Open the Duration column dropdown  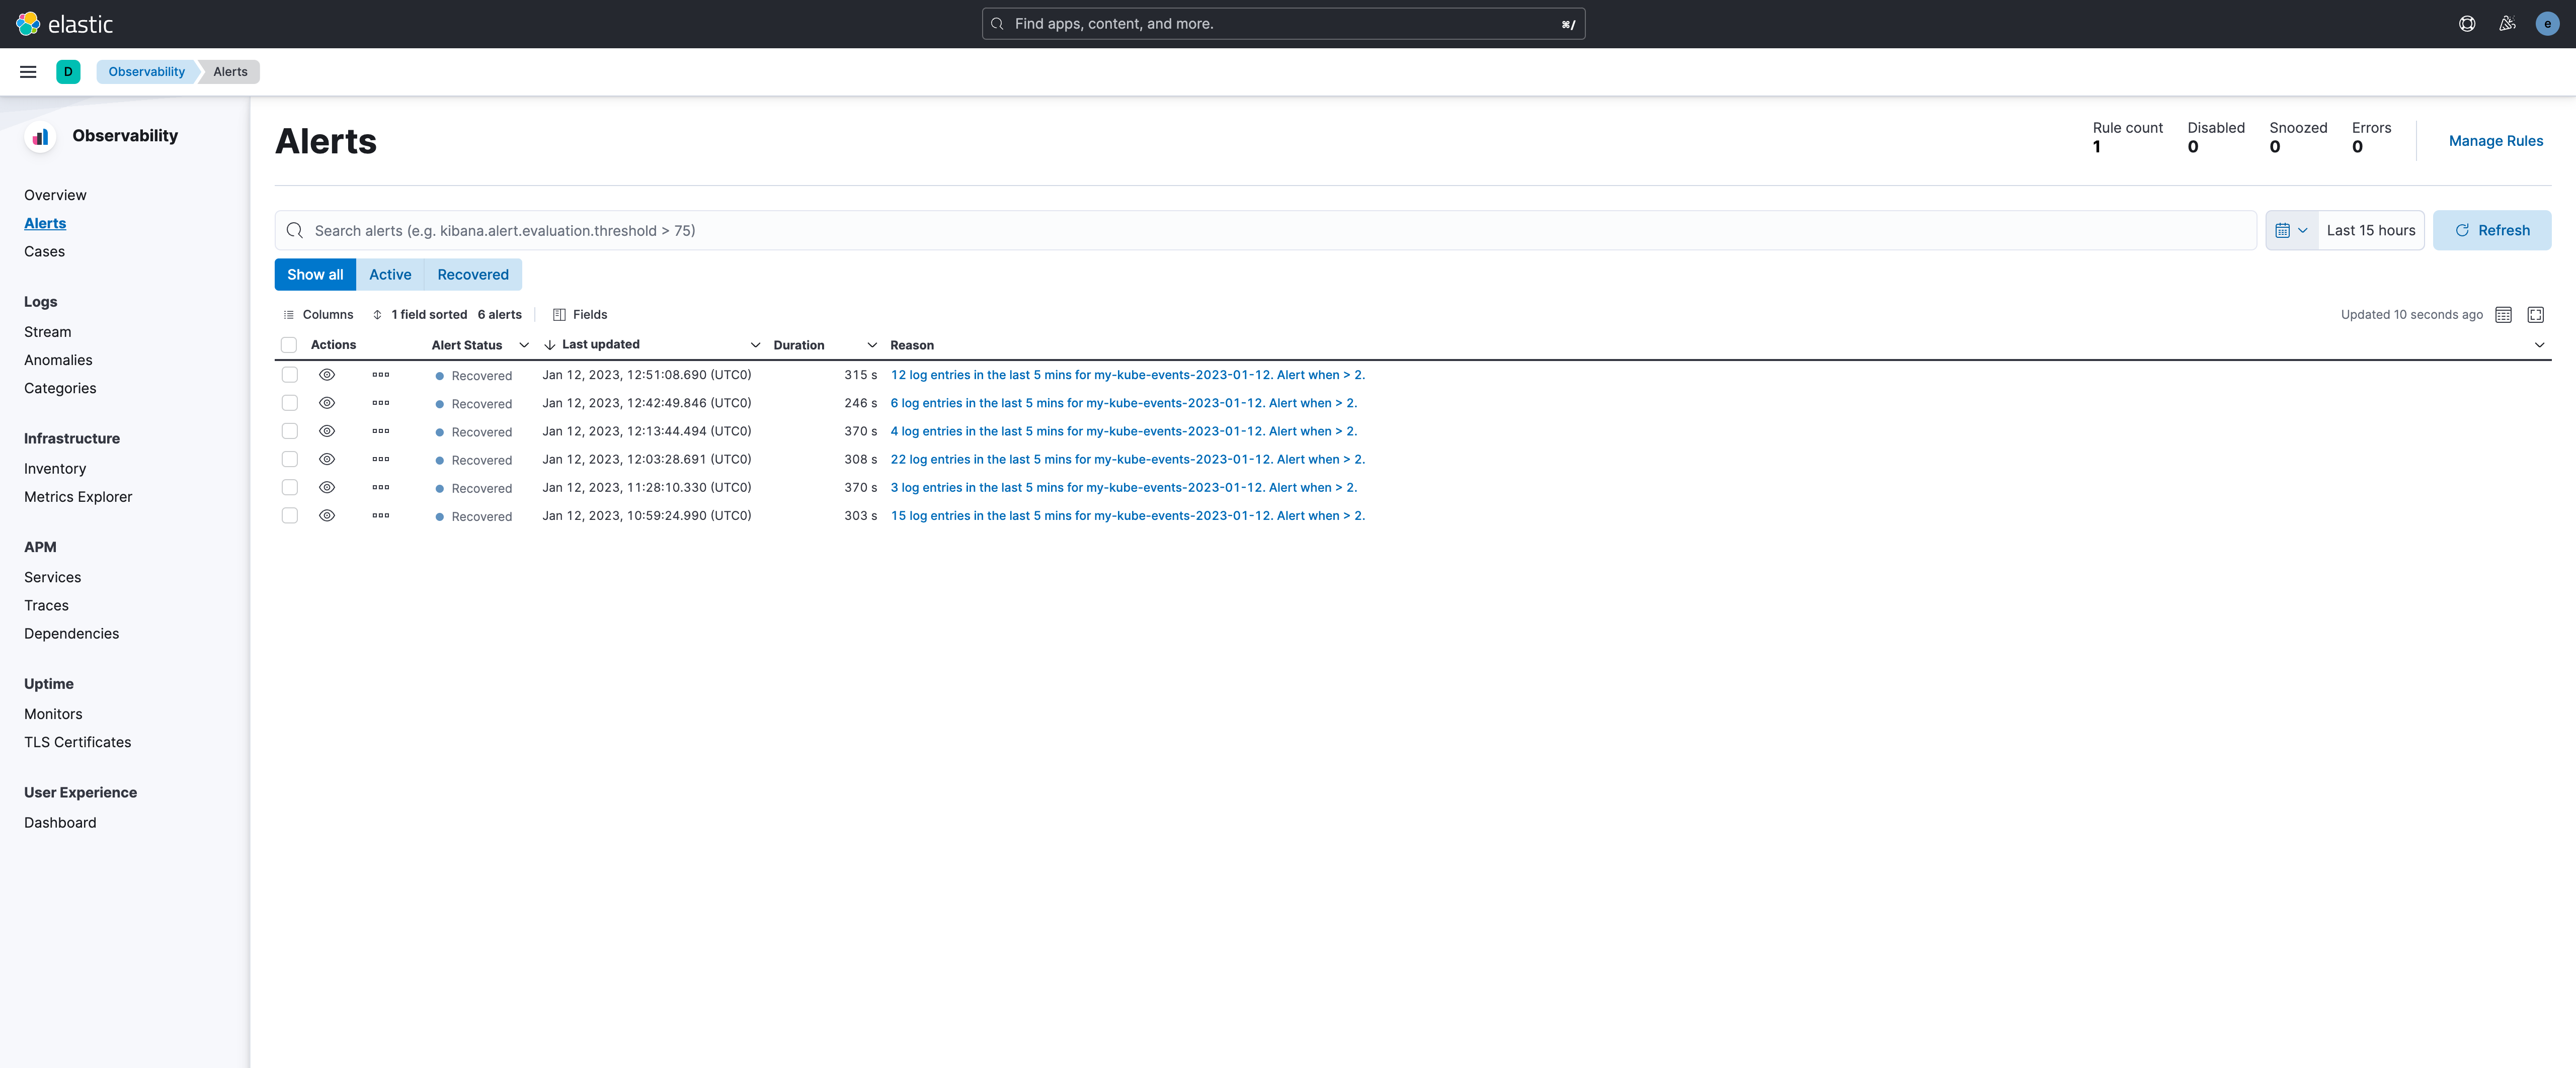[x=871, y=344]
